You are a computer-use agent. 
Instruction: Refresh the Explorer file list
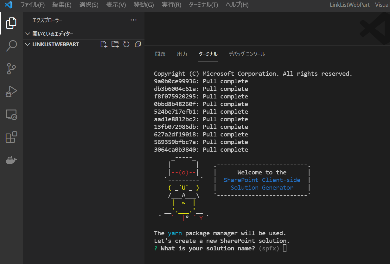coord(126,44)
